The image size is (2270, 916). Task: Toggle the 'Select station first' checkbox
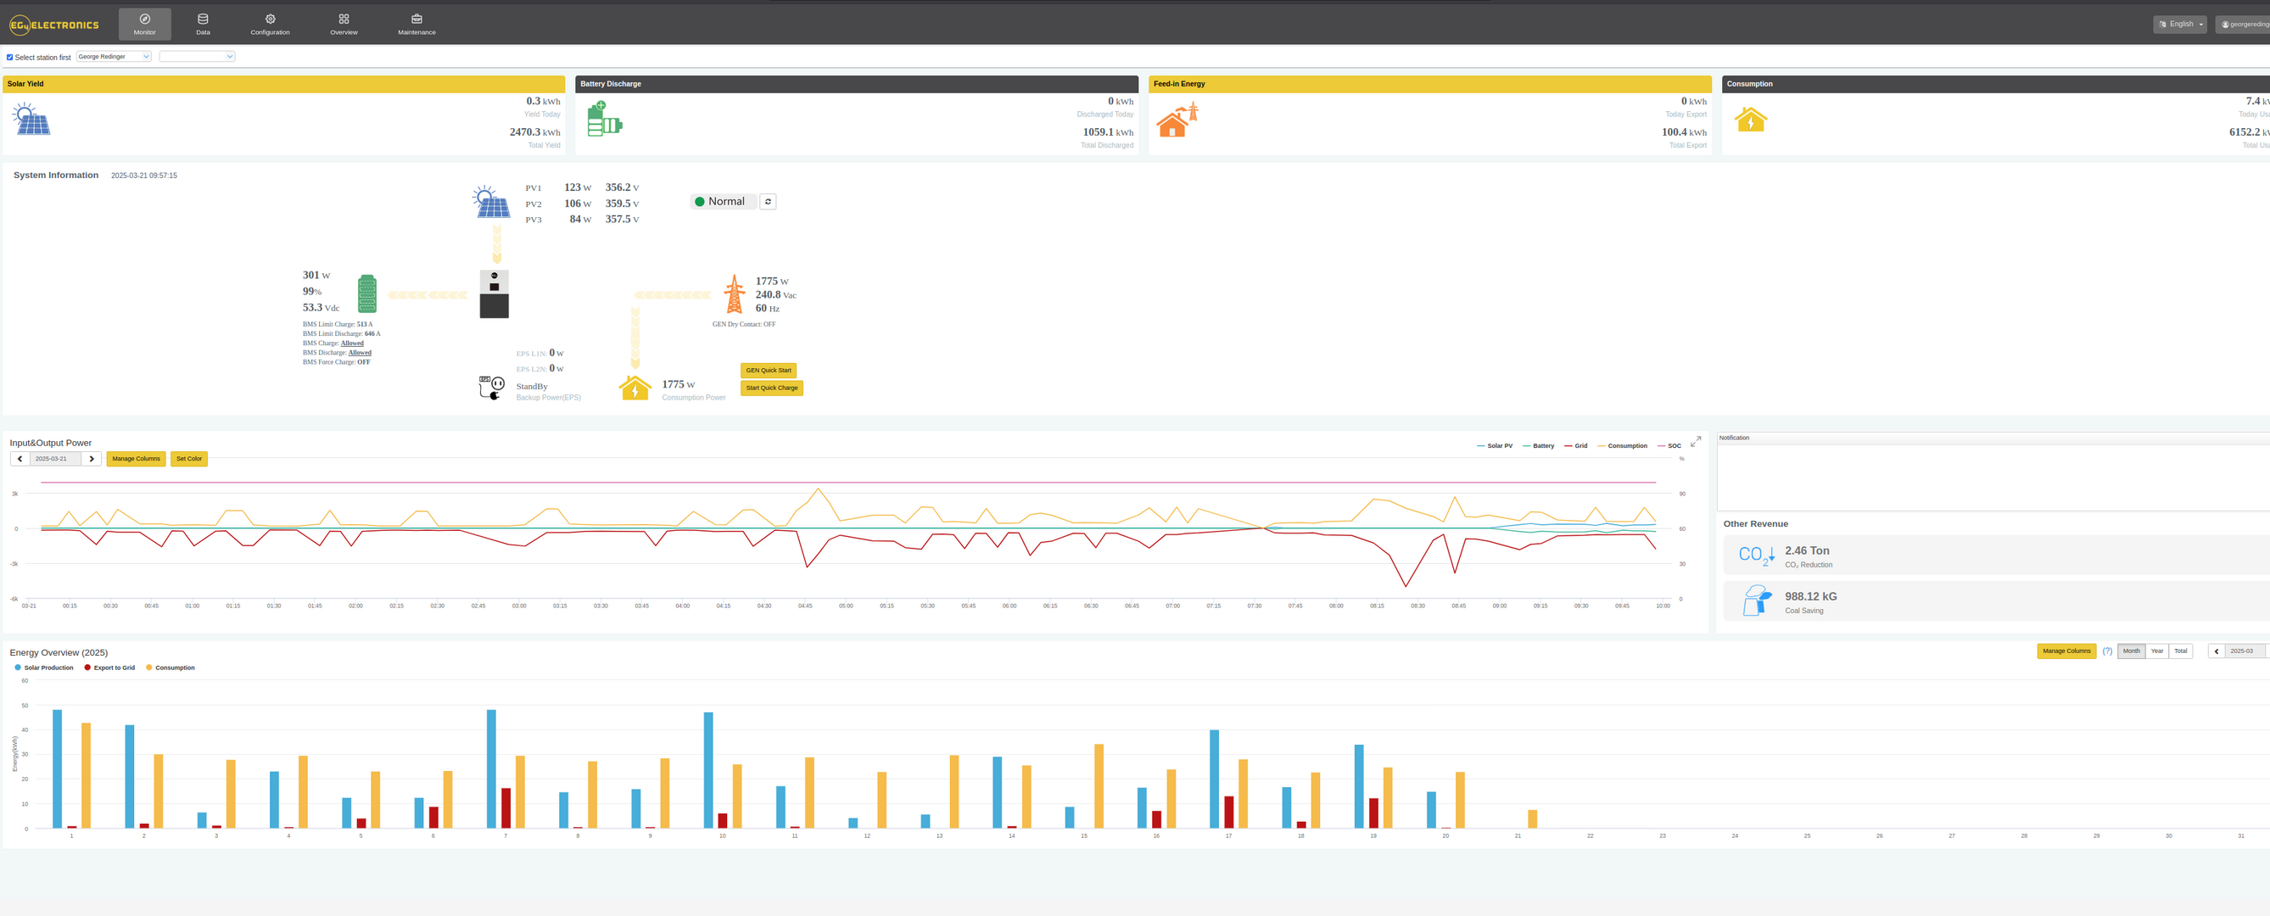tap(9, 58)
